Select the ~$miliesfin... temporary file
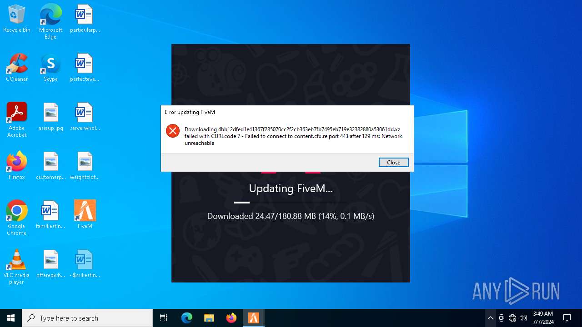582x327 pixels. [x=85, y=264]
